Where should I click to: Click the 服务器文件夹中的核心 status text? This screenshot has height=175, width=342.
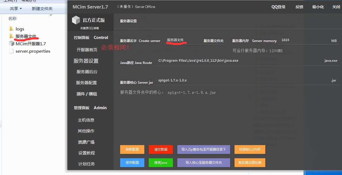click(168, 92)
